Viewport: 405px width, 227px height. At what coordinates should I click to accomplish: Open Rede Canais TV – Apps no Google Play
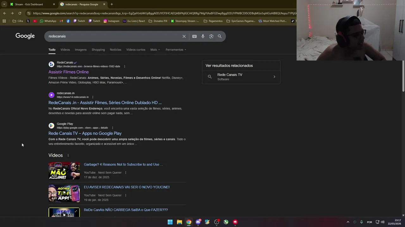85,133
